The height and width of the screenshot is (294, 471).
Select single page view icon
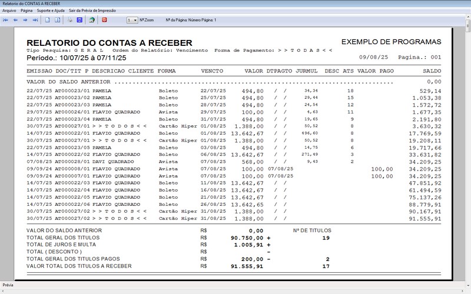pos(48,20)
